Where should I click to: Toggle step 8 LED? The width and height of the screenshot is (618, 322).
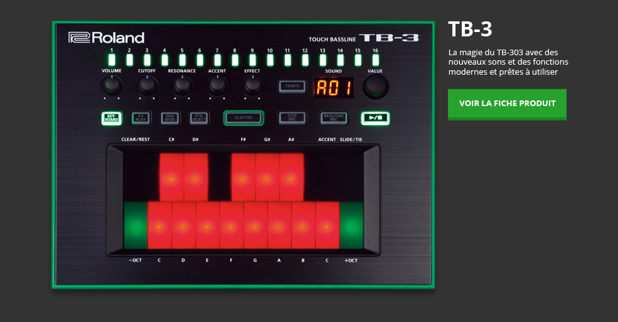click(x=235, y=60)
